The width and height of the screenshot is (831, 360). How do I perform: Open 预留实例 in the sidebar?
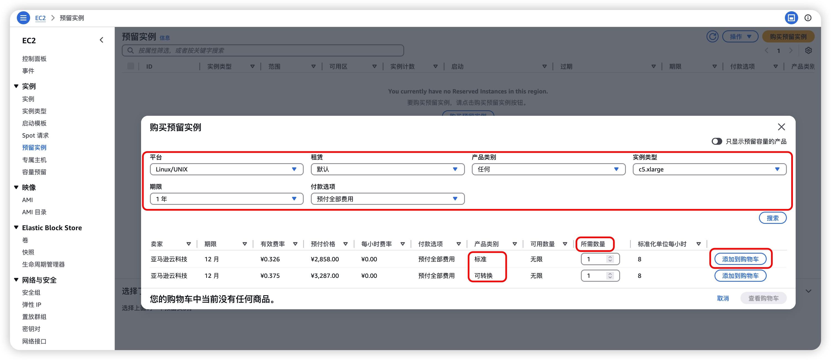(34, 147)
